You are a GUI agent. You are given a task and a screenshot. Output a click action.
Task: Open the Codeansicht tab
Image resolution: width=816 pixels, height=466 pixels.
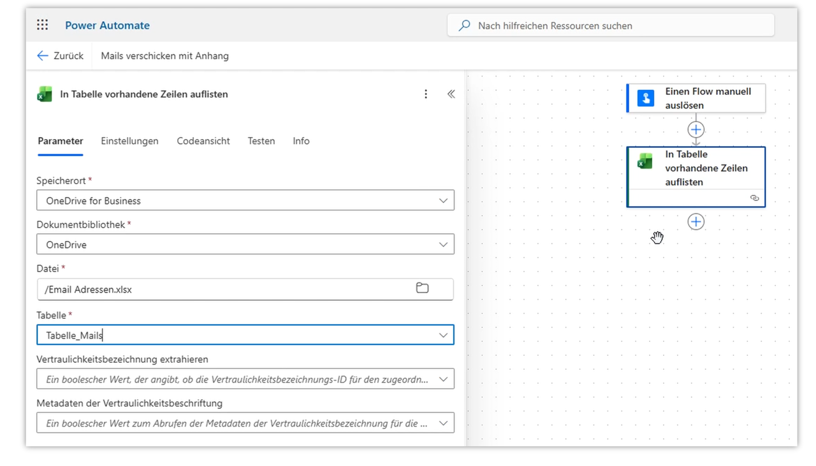pos(203,141)
